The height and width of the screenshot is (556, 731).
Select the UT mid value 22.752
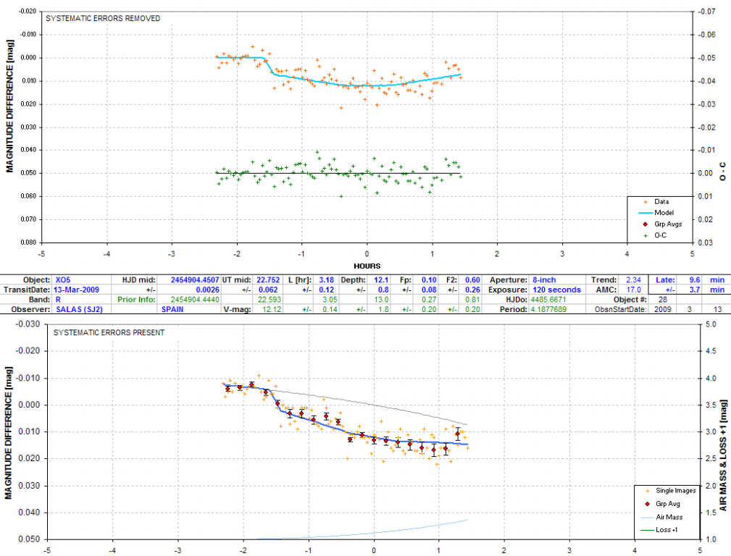click(268, 279)
